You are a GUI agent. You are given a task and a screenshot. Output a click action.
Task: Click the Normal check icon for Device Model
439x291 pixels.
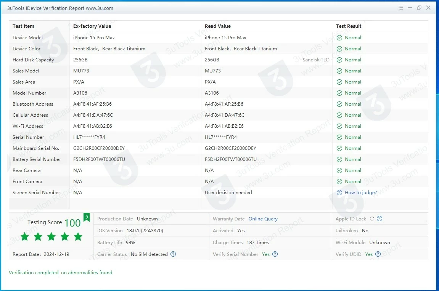(x=339, y=38)
